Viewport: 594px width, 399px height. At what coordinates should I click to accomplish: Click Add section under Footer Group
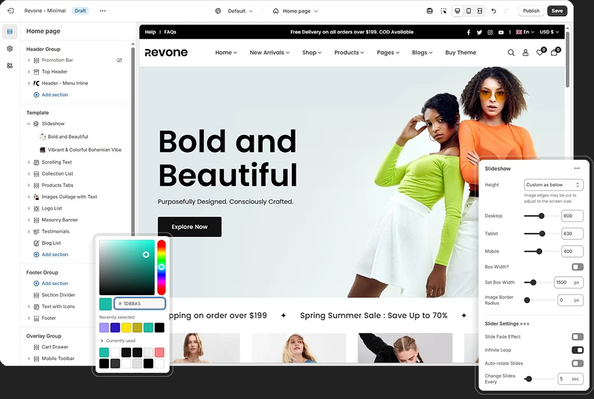click(50, 283)
